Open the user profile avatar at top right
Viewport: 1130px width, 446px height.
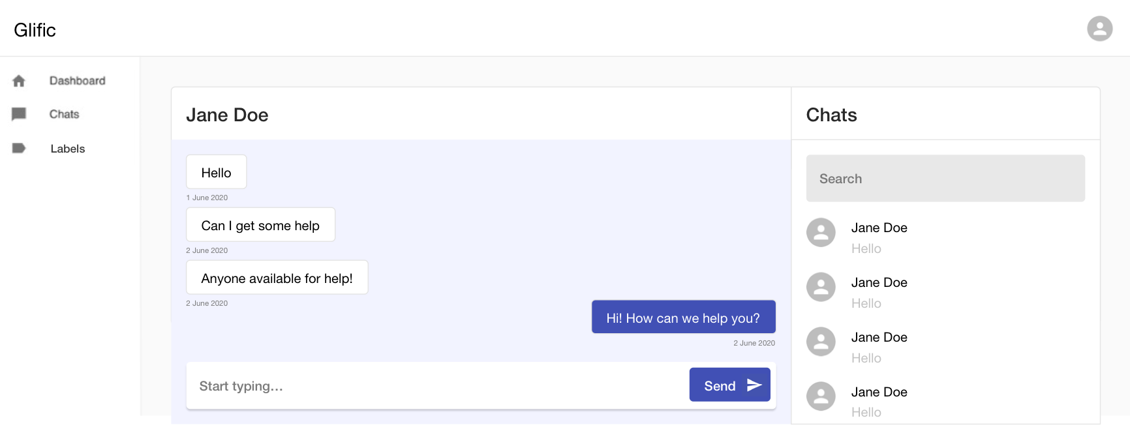(x=1099, y=29)
